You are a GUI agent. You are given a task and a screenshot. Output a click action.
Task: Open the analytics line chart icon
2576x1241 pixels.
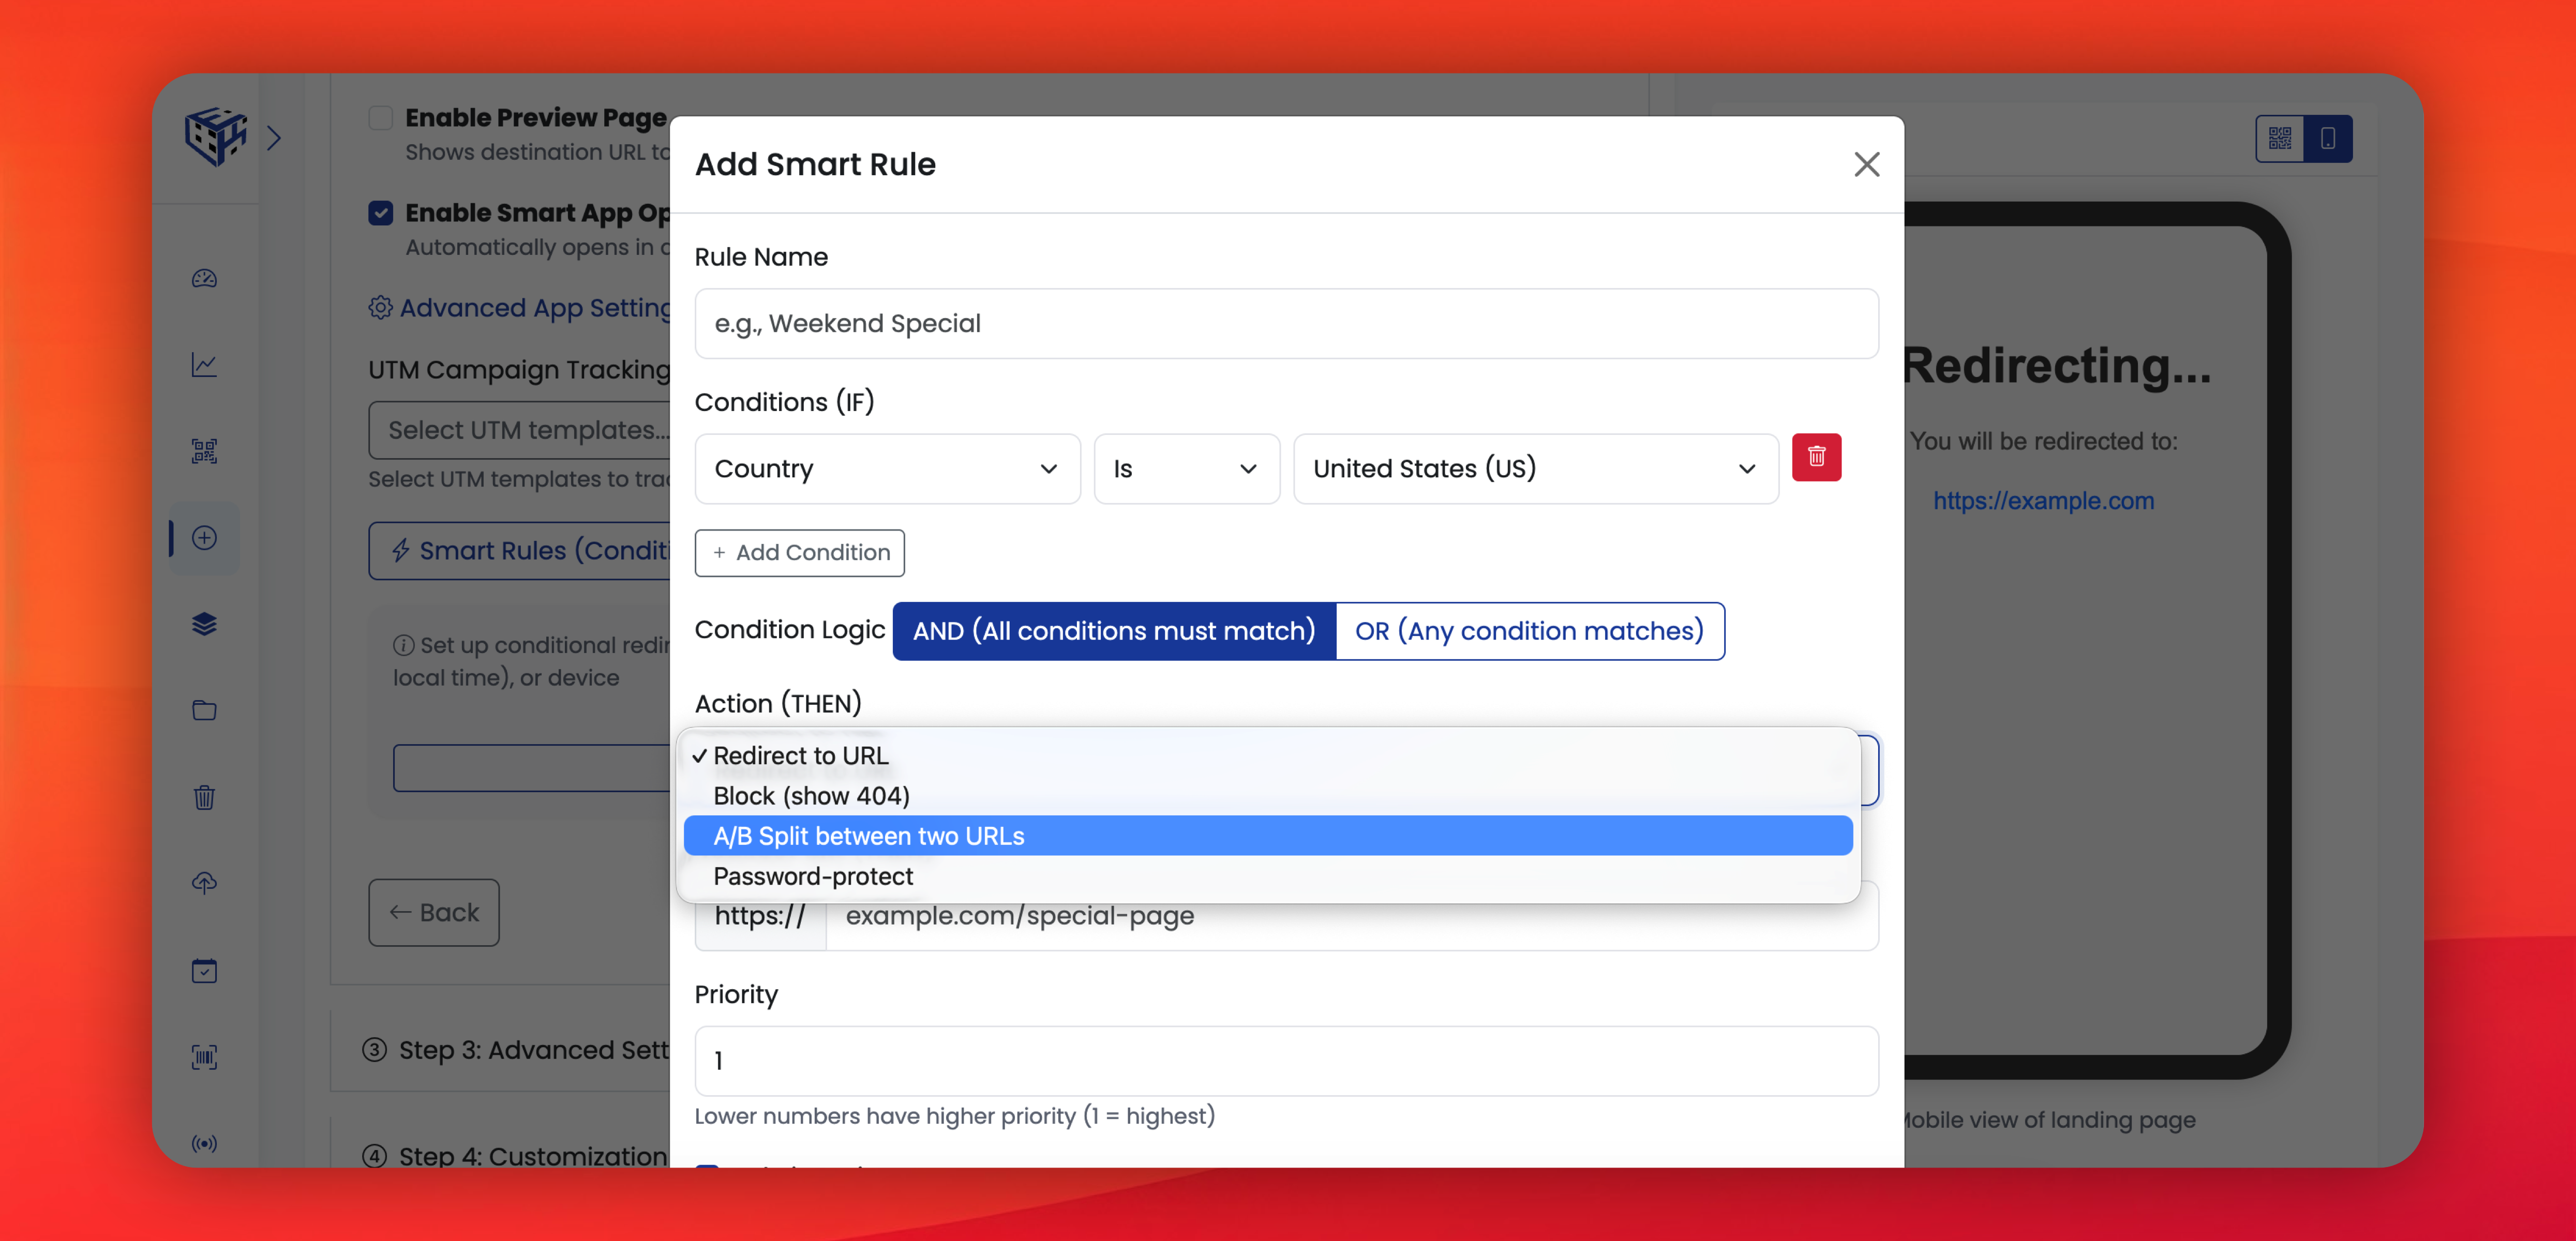pyautogui.click(x=204, y=365)
